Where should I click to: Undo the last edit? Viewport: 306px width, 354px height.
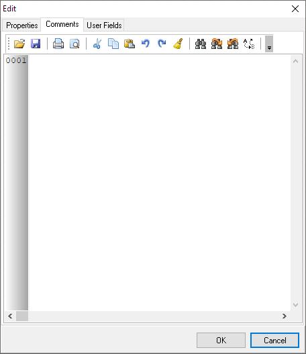point(146,44)
